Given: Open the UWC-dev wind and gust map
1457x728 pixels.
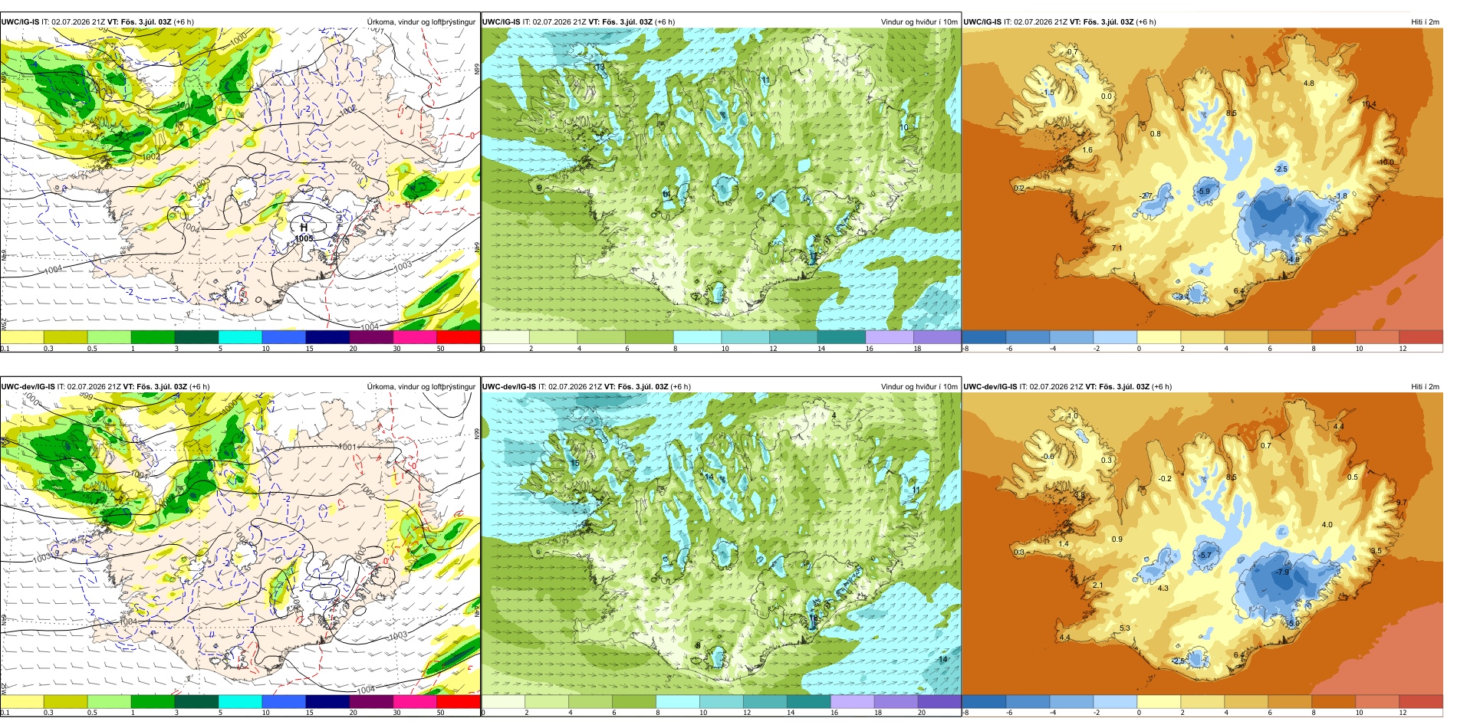Looking at the screenshot, I should click(721, 543).
